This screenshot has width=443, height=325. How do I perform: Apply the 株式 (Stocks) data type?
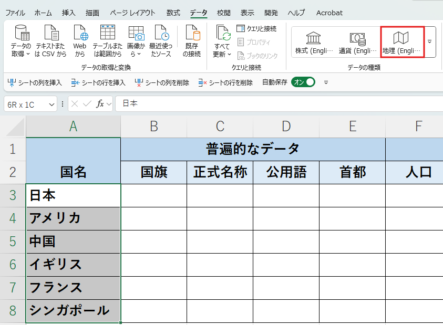pos(314,43)
